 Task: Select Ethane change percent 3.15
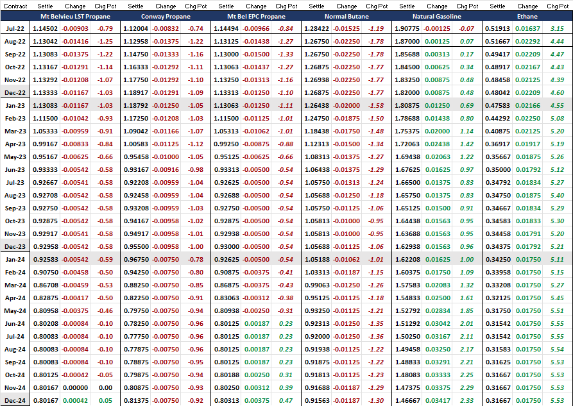click(x=558, y=28)
